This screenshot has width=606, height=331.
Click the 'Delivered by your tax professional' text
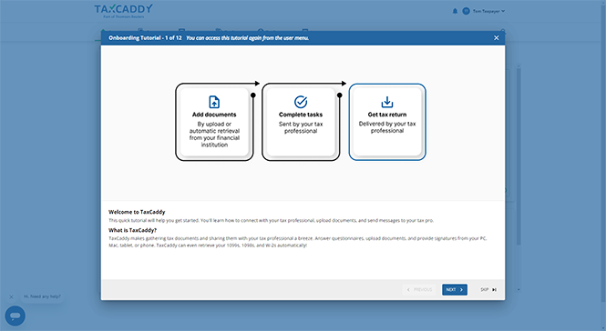(x=387, y=127)
